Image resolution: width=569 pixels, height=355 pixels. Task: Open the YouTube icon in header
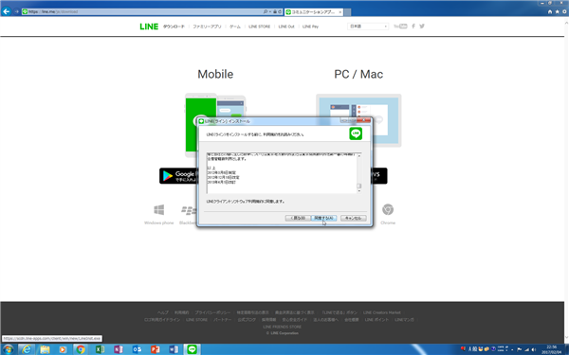[400, 27]
